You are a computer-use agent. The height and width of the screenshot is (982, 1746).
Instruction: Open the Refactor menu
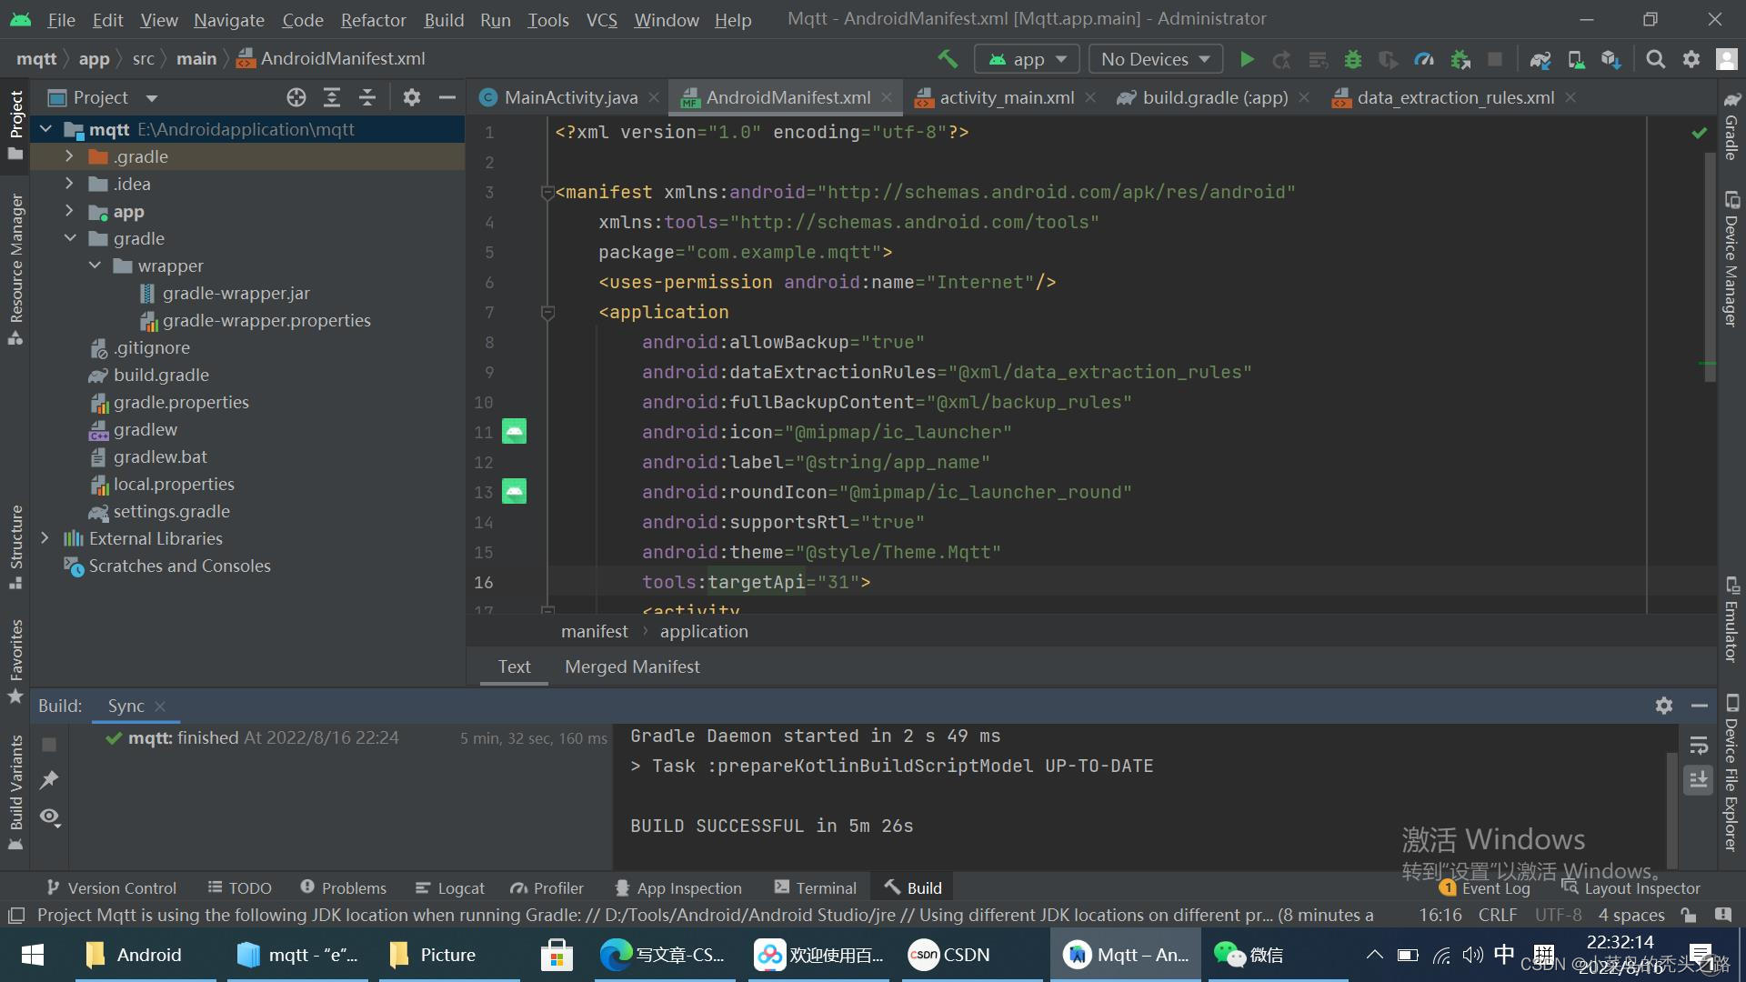[x=373, y=19]
